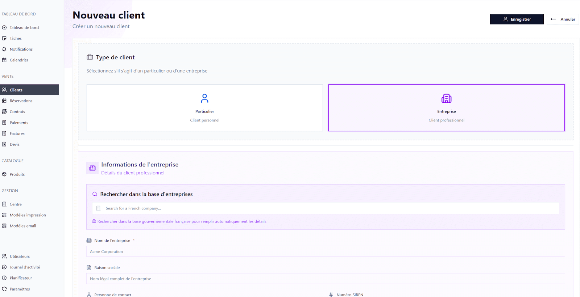Click the Annuler button
The height and width of the screenshot is (297, 580).
(x=563, y=19)
